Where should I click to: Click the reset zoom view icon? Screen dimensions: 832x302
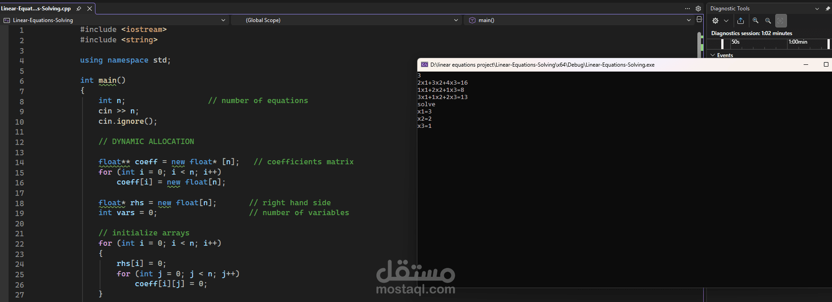pyautogui.click(x=781, y=21)
